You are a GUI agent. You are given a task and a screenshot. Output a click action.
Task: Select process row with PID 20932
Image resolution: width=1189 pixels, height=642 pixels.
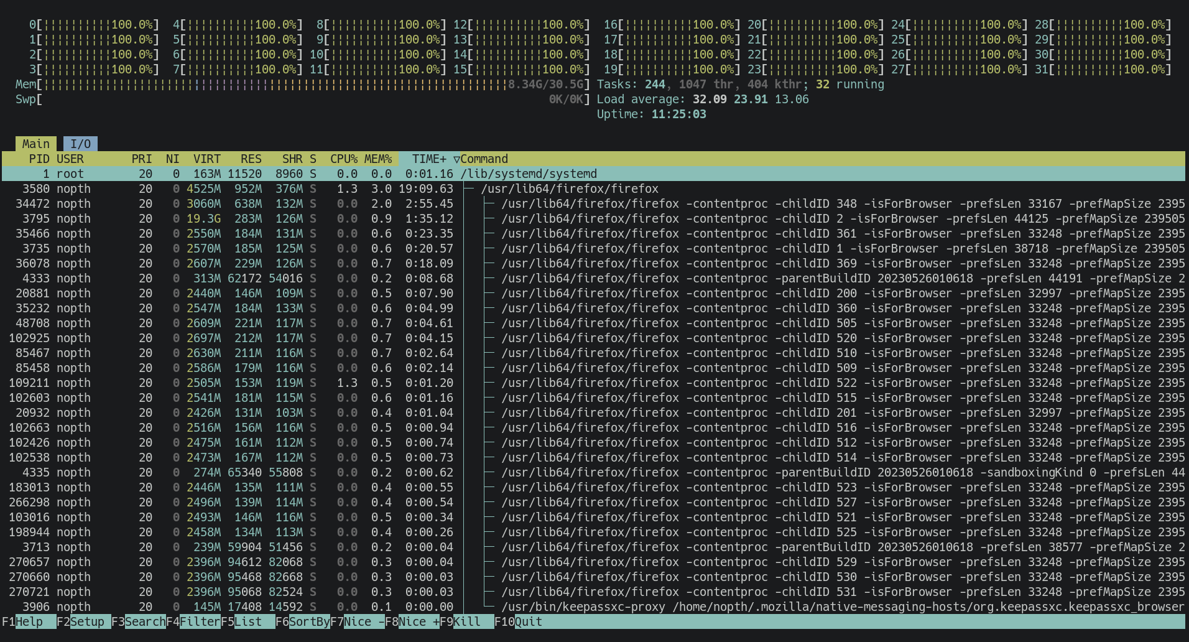point(594,412)
